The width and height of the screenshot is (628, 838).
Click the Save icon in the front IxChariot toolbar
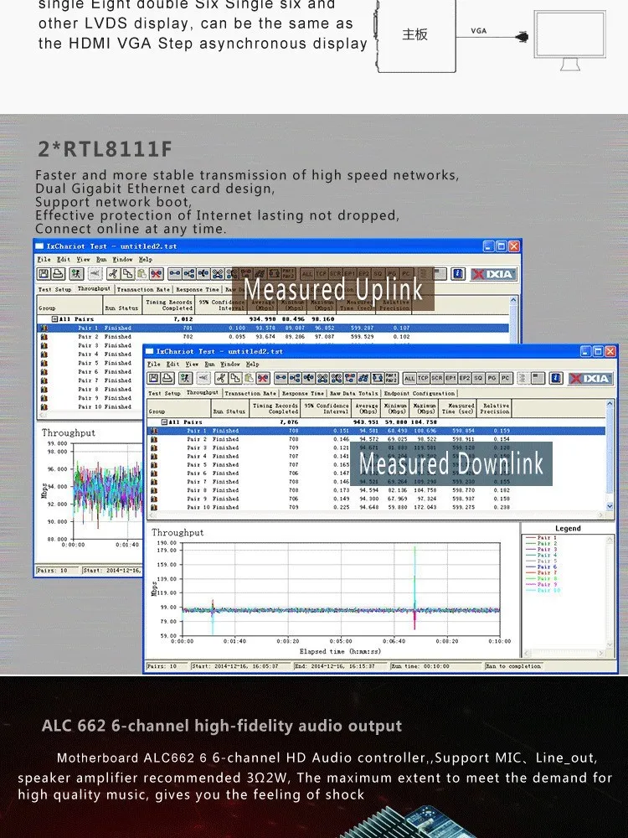pos(154,379)
